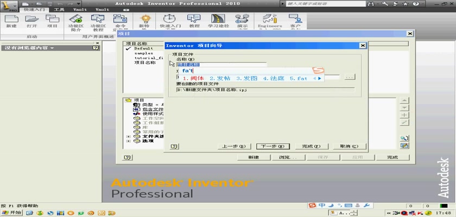Select the 包含文件 tree item
This screenshot has height=217, width=456.
153,109
